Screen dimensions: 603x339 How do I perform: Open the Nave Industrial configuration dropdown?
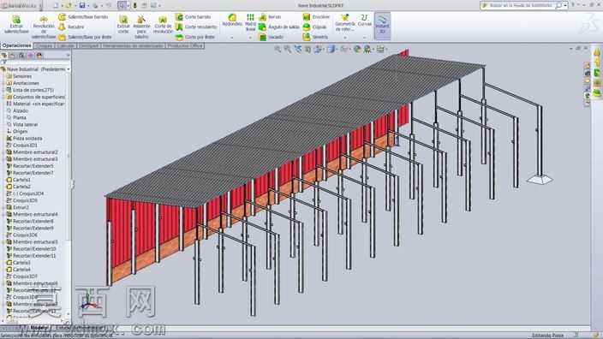(x=69, y=69)
